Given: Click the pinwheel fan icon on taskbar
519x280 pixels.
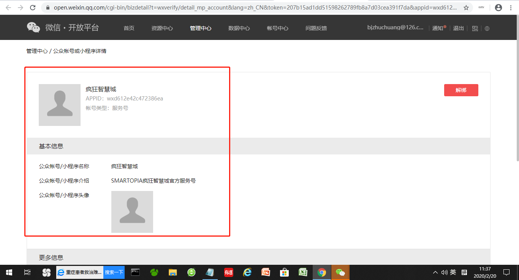Looking at the screenshot, I should (x=46, y=272).
